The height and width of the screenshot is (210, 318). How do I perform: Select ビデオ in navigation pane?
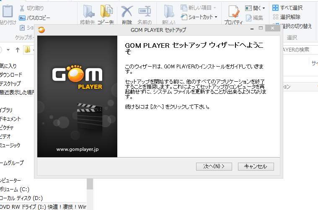pyautogui.click(x=5, y=136)
